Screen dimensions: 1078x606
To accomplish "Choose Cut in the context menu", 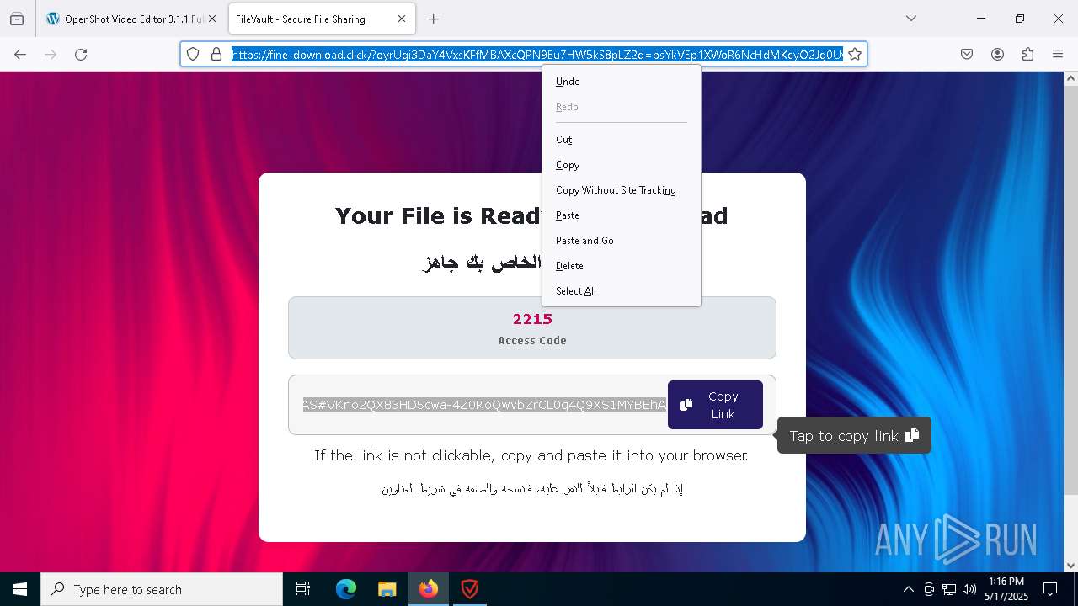I will [622, 140].
